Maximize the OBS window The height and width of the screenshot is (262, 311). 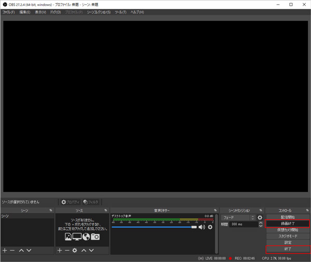tap(291, 4)
